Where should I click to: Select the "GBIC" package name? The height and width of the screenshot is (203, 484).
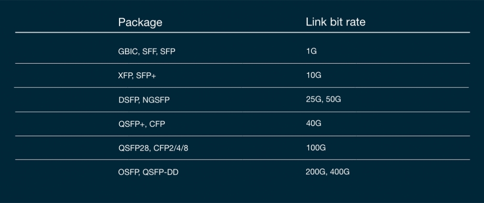(x=126, y=52)
